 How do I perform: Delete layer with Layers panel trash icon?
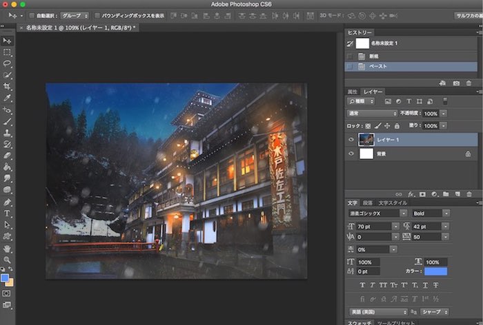pyautogui.click(x=469, y=194)
